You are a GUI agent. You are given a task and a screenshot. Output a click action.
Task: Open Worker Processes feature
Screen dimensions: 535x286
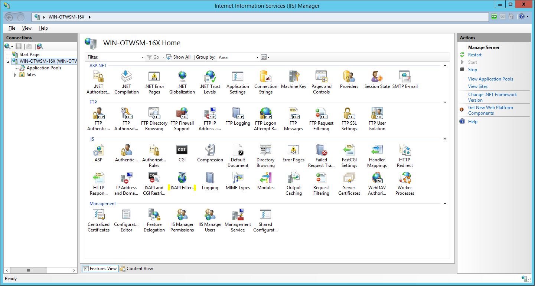coord(405,183)
